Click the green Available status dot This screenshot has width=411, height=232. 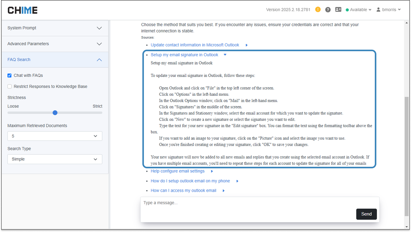pos(347,10)
